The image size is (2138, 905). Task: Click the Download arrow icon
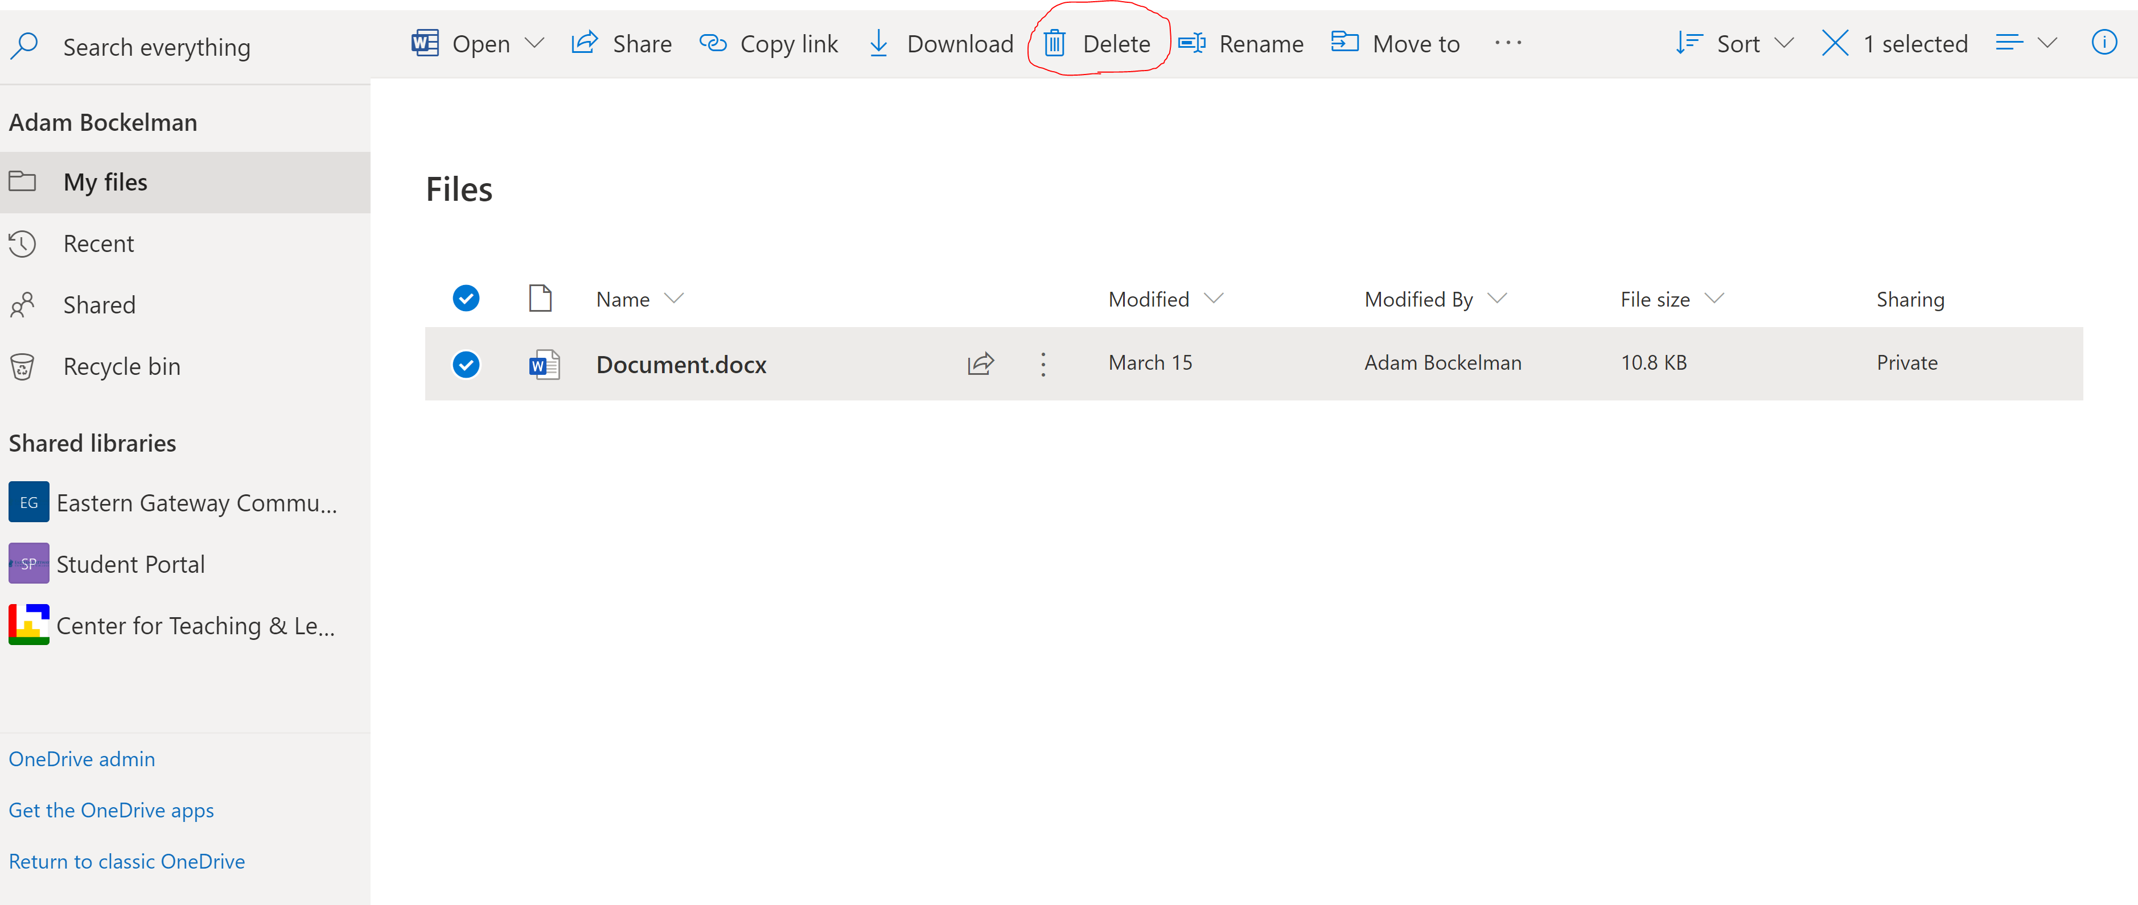(878, 43)
